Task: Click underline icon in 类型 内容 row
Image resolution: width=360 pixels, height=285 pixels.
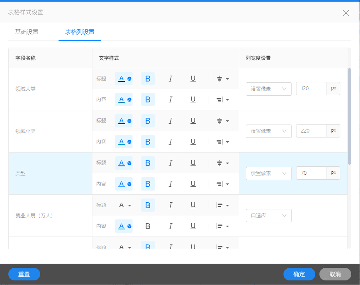Action: point(193,184)
